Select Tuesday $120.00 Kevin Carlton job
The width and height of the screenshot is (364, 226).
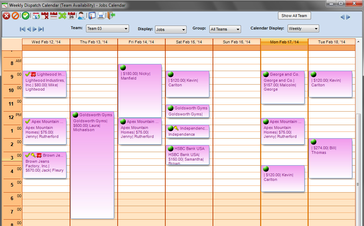[x=330, y=84]
